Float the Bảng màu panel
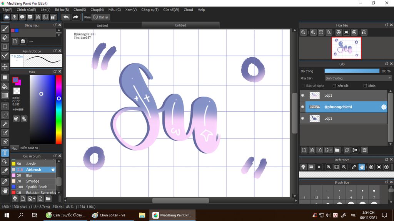This screenshot has height=221, width=394. tap(55, 25)
